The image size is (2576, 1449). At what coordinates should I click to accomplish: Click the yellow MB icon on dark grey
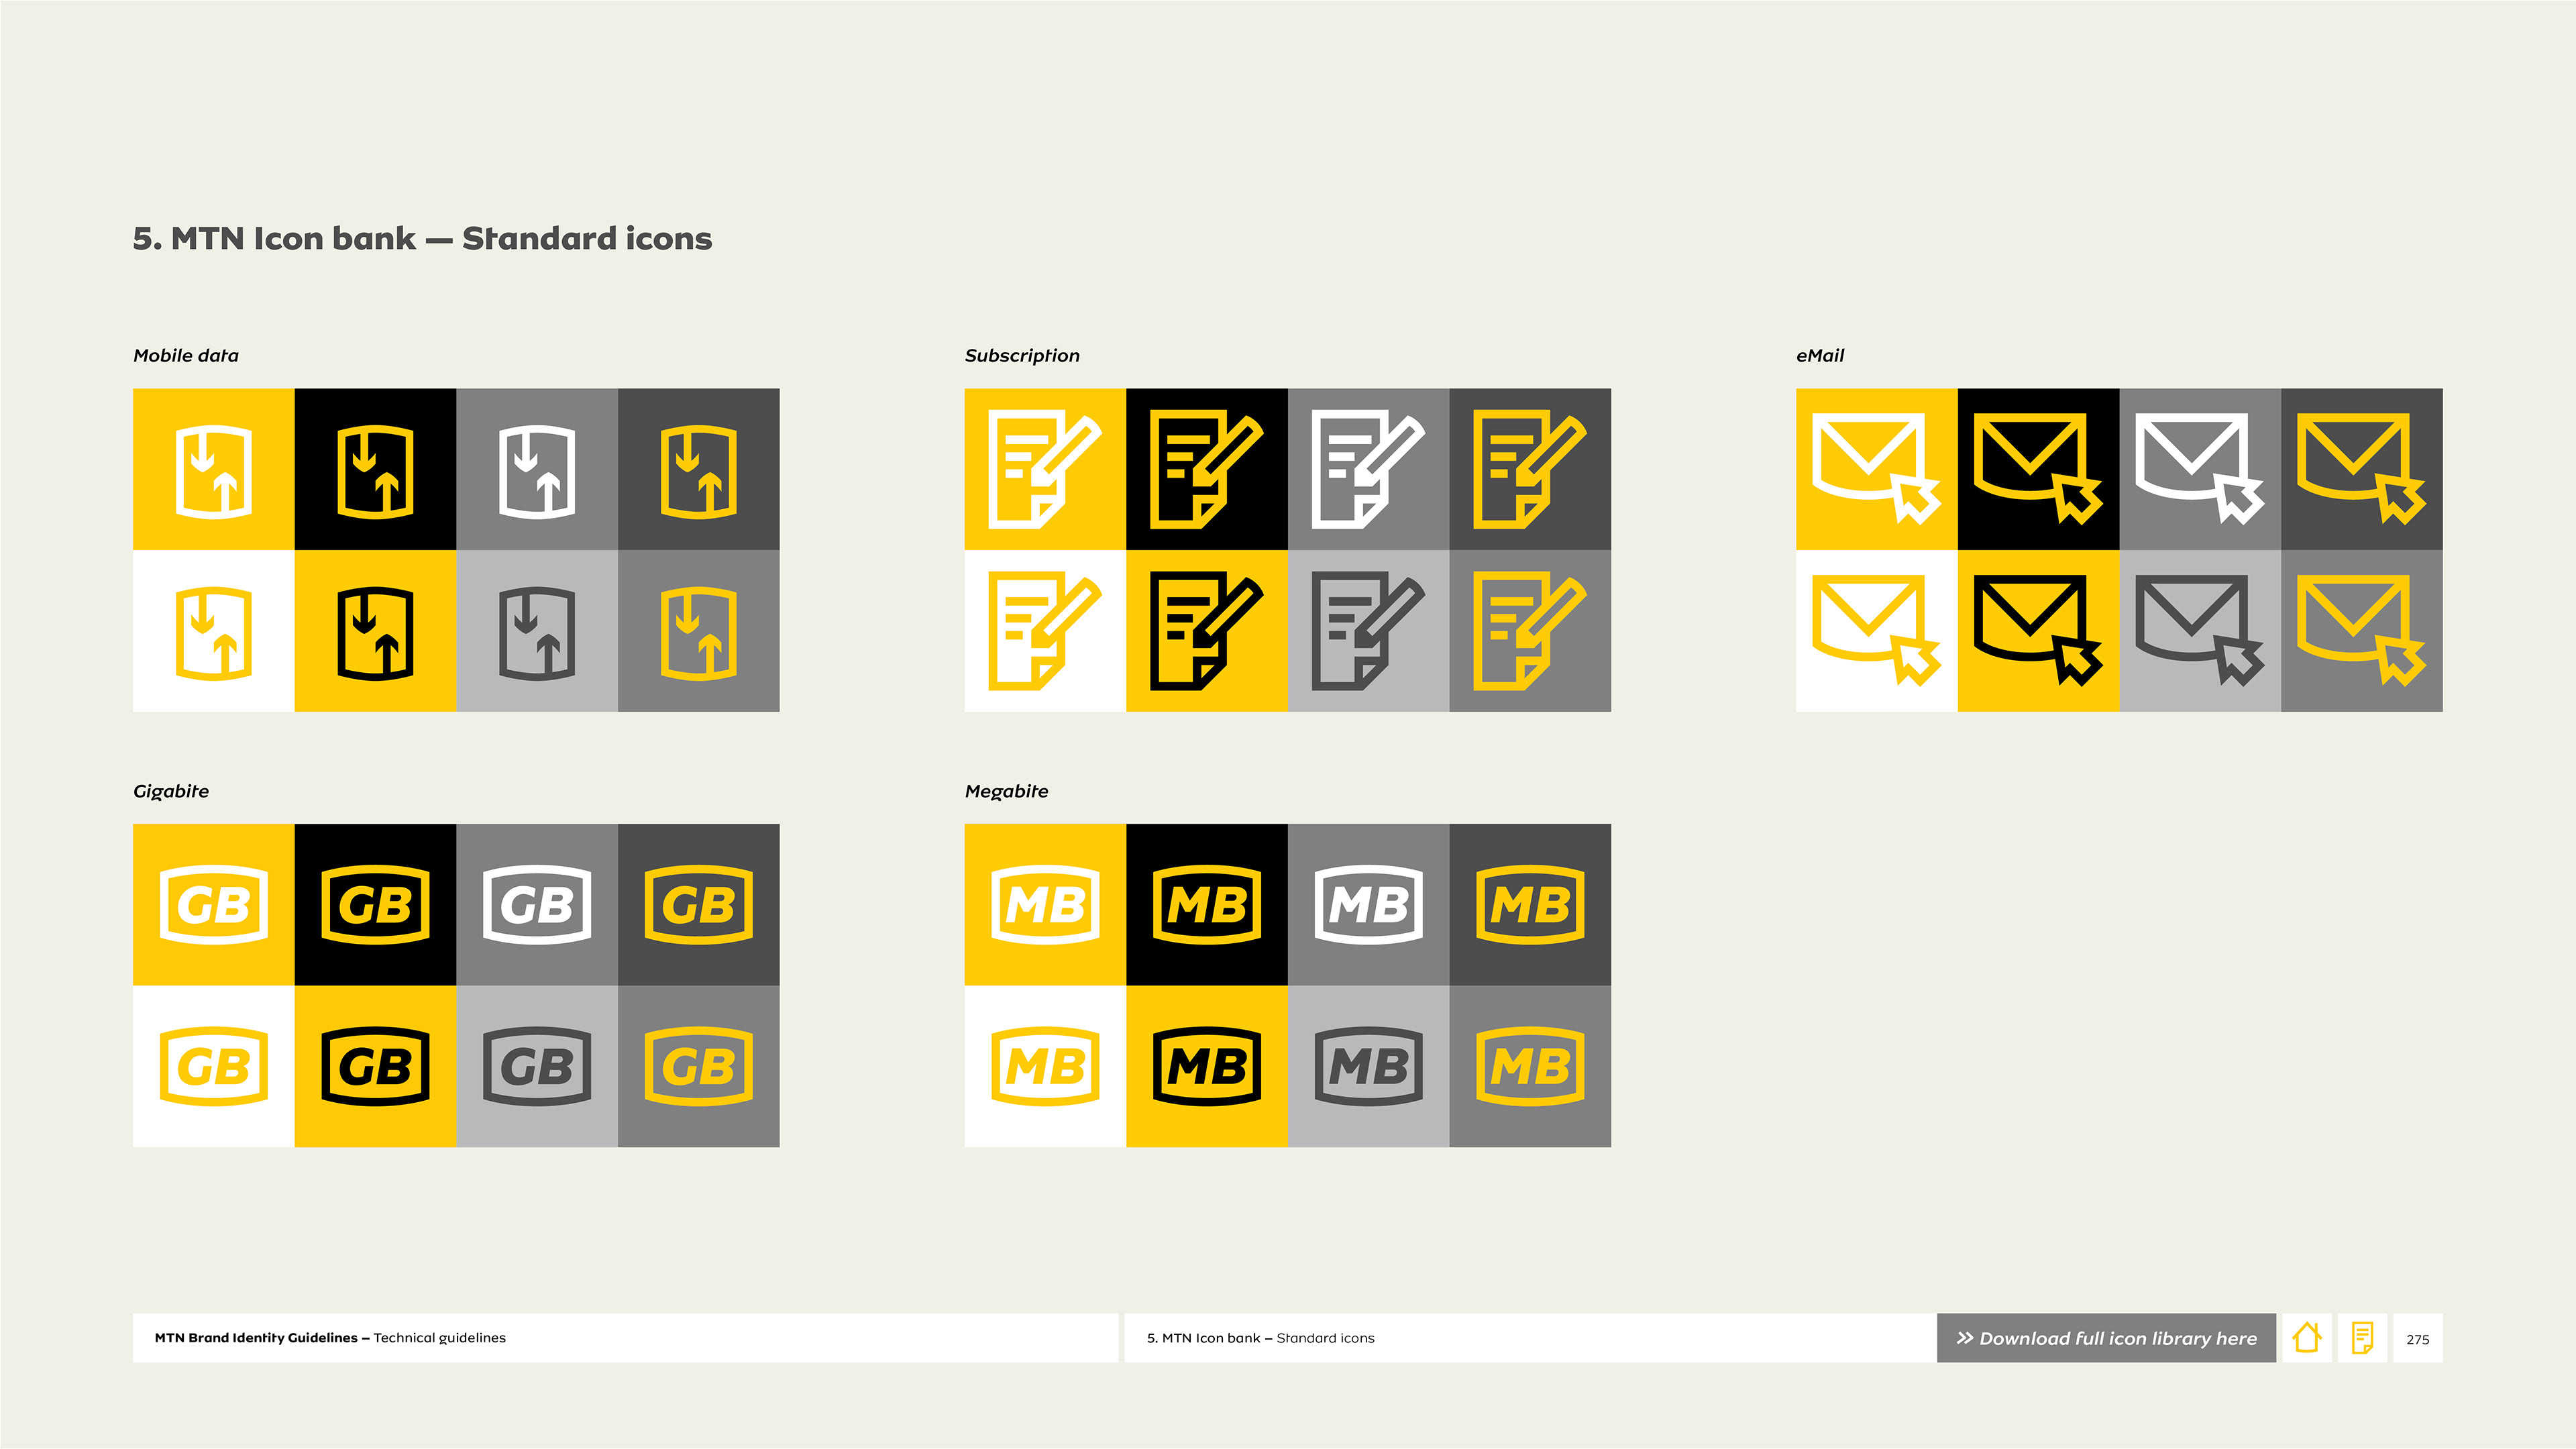click(x=1530, y=905)
